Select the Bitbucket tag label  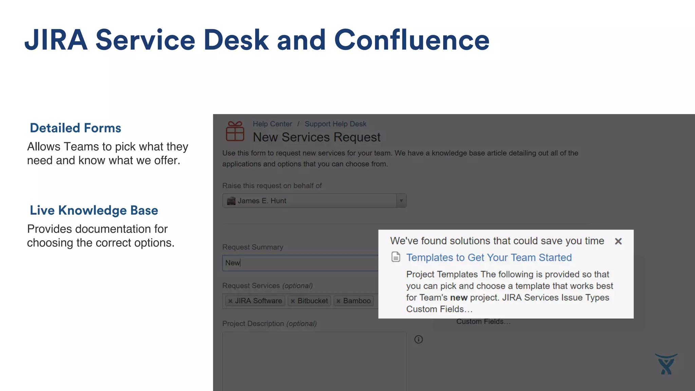click(313, 301)
